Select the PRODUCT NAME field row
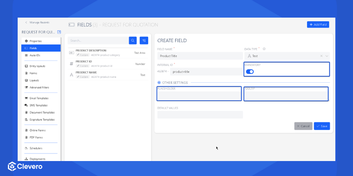The image size is (353, 176). pos(108,75)
